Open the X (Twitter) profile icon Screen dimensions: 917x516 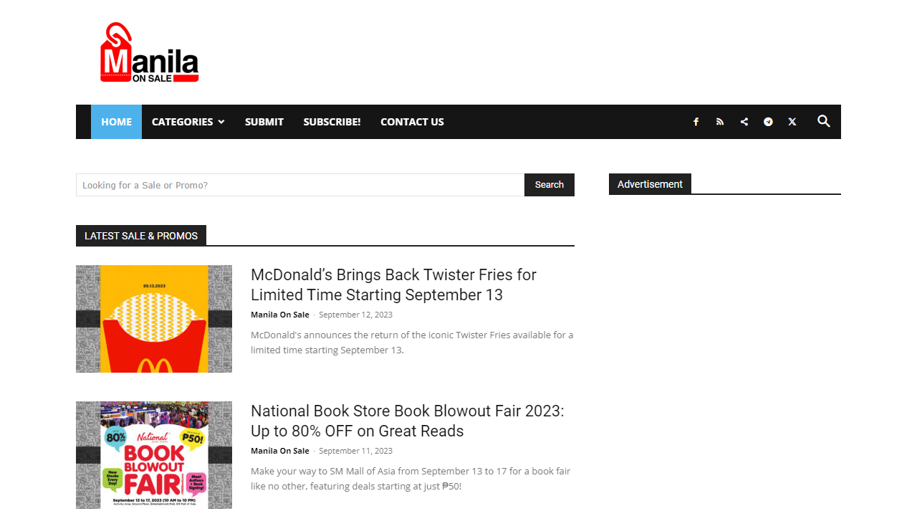pyautogui.click(x=792, y=122)
